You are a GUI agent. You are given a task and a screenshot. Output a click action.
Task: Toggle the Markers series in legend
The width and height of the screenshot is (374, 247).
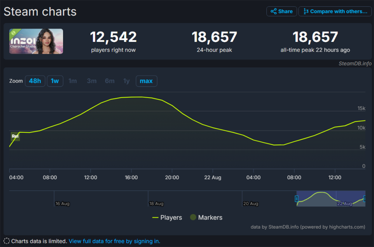click(206, 218)
